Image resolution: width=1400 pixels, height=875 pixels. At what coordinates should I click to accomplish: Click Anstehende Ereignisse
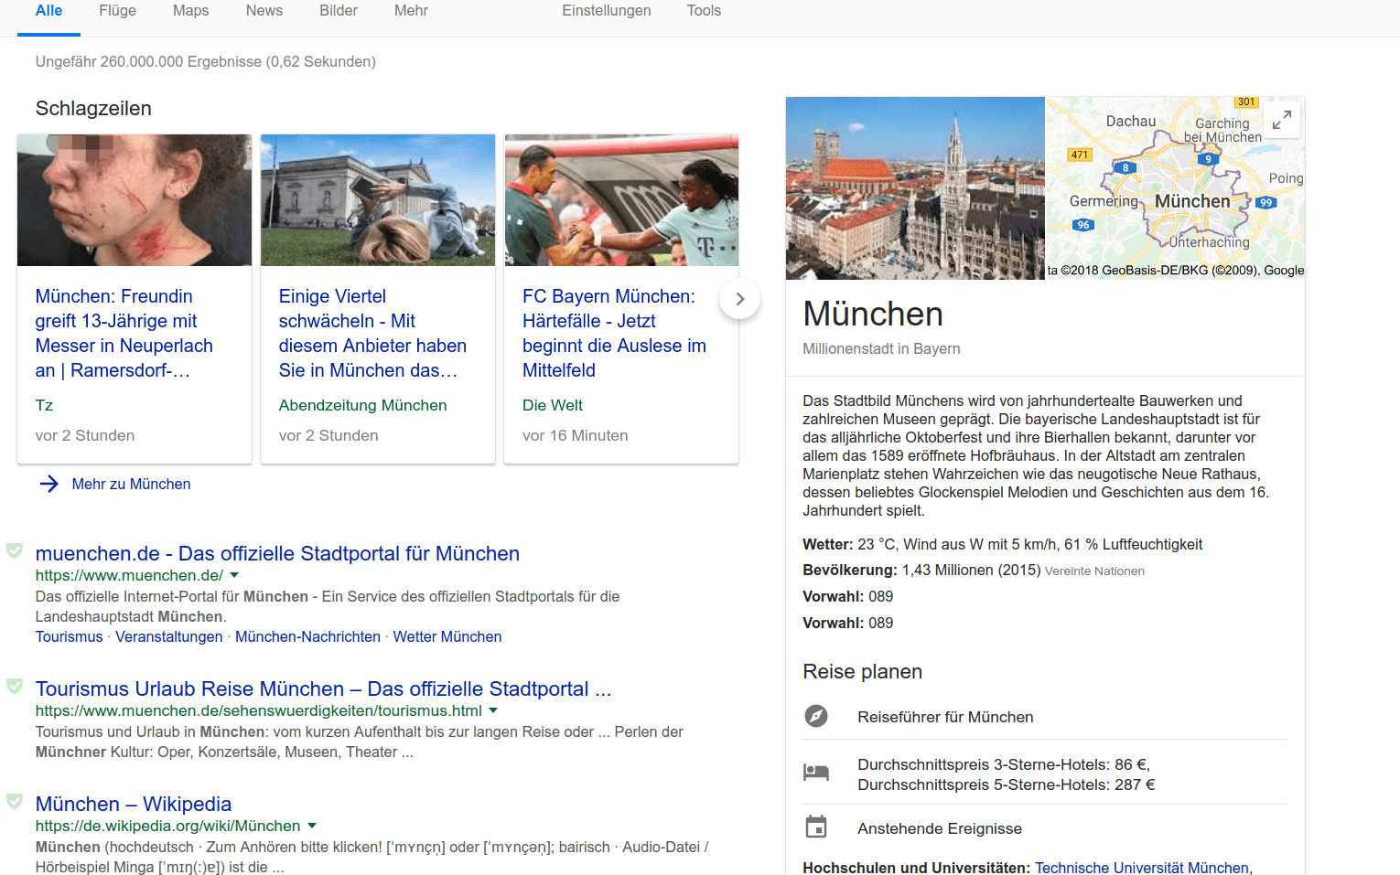point(940,828)
